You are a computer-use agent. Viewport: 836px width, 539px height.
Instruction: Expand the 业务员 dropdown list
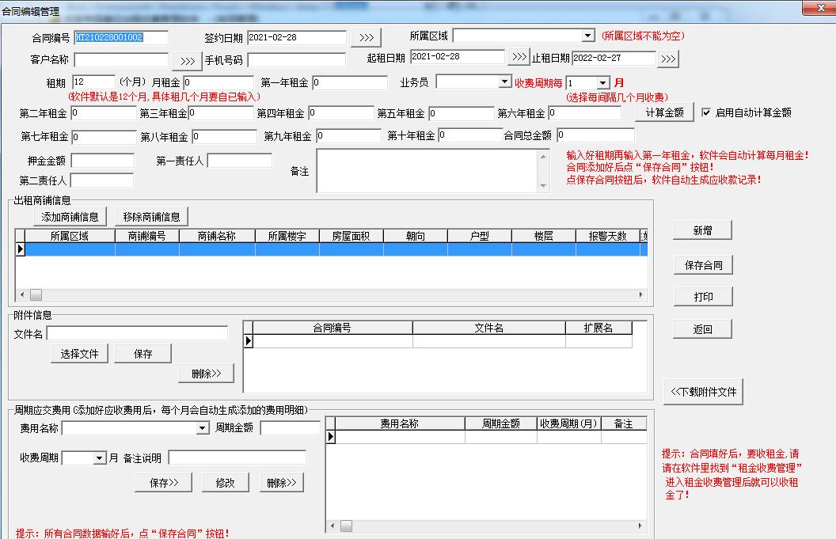click(x=505, y=82)
